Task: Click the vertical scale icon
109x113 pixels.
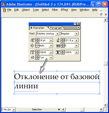Action: (x=32, y=52)
